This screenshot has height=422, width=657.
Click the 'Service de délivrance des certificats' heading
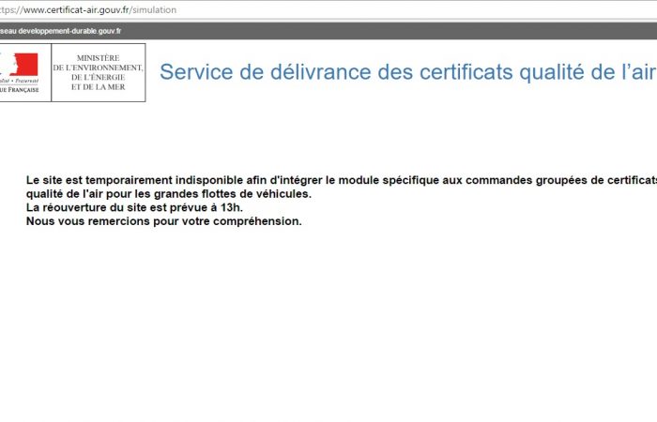click(x=407, y=71)
